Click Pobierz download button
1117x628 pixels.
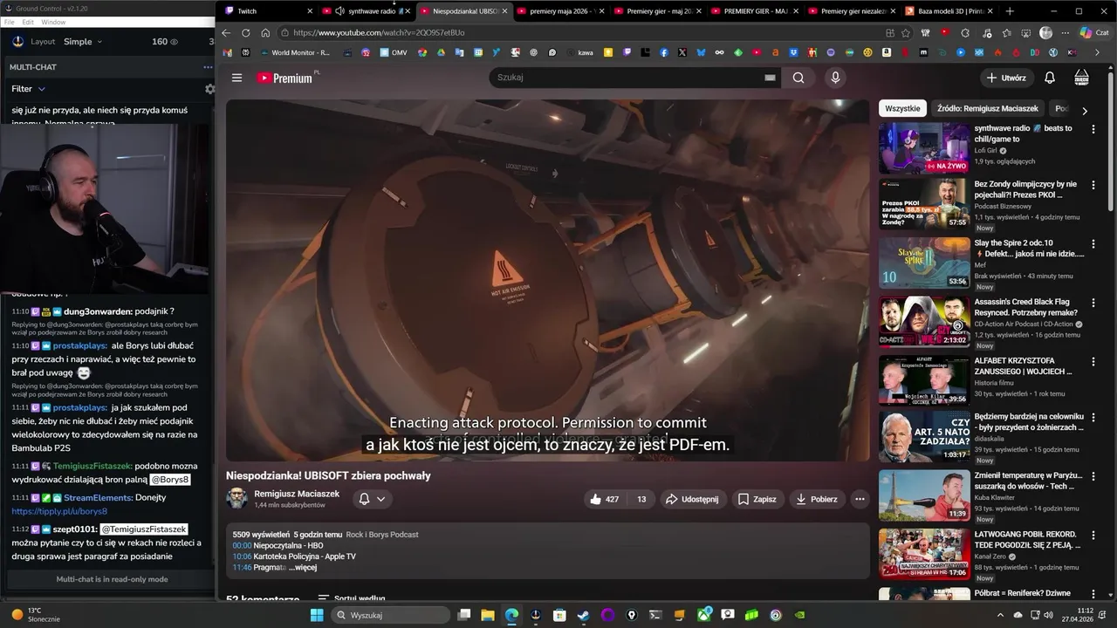(816, 499)
